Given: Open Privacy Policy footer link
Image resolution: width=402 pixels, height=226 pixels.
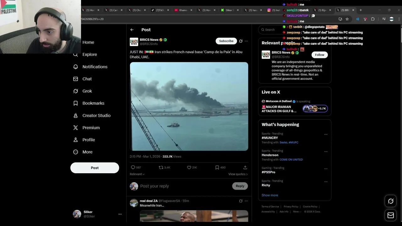Looking at the screenshot, I should 291,207.
